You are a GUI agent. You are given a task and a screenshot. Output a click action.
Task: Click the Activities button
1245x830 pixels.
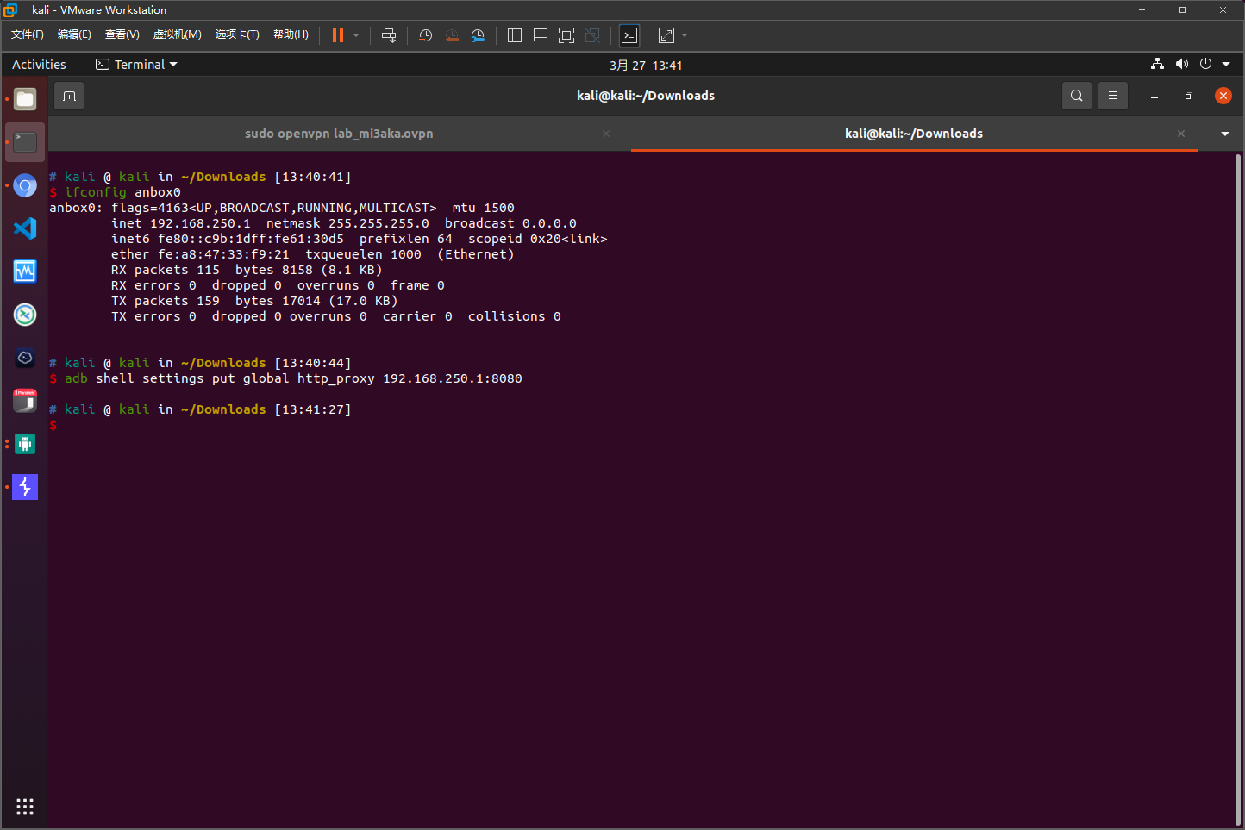[x=39, y=65]
